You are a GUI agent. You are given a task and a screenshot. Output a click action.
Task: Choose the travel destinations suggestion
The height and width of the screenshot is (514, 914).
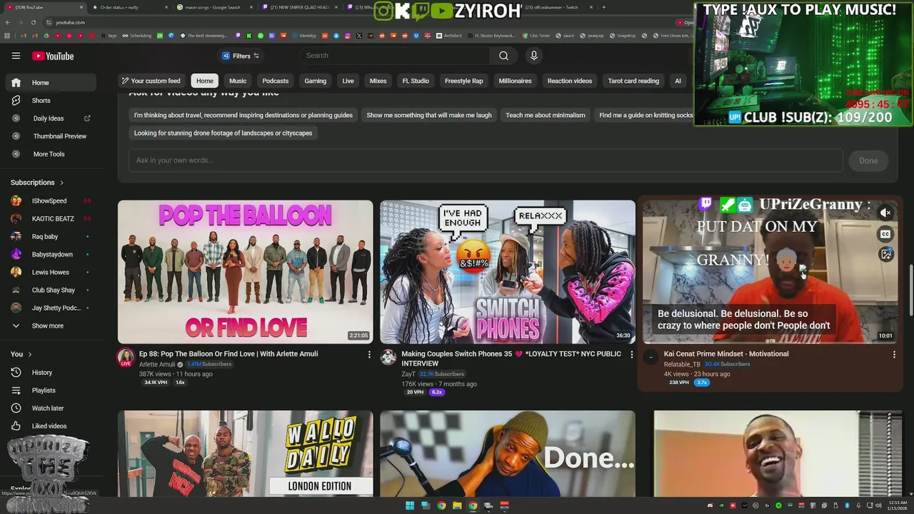243,115
